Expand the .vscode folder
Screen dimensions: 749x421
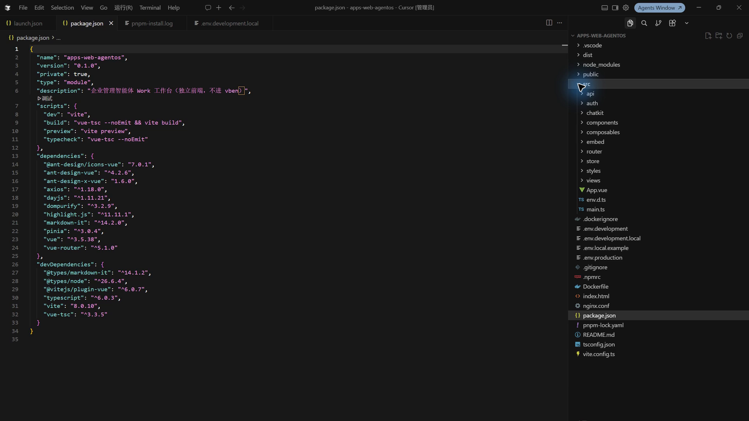point(658,45)
